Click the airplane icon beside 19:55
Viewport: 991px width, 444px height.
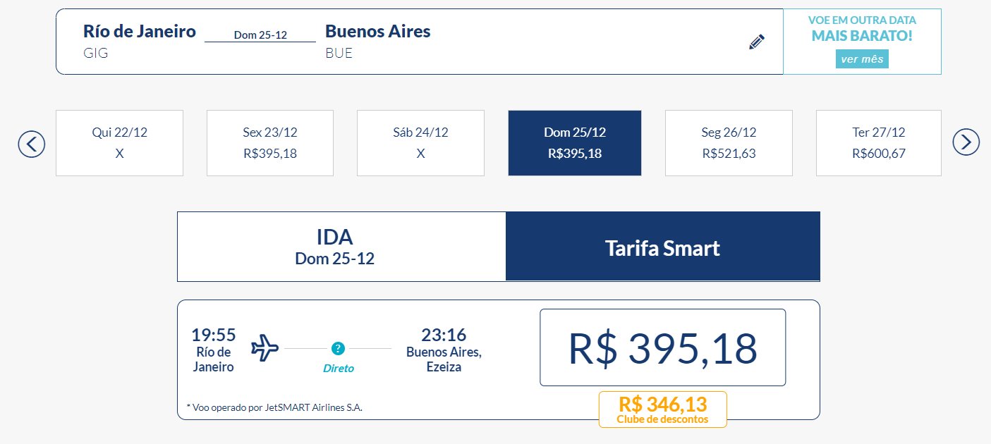[265, 348]
